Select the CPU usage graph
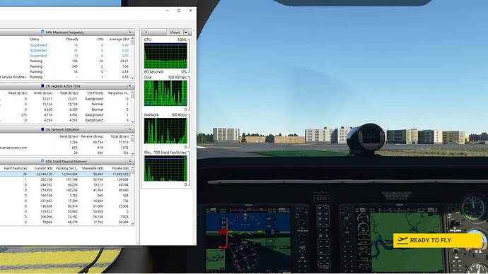 165,56
